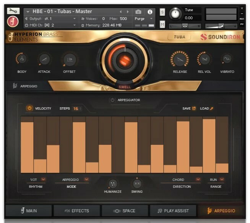250x223 pixels.
Task: Turn the Tune knob
Action: (175, 14)
